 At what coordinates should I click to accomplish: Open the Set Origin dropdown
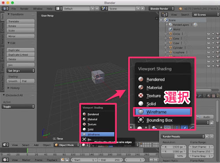[x=21, y=71]
